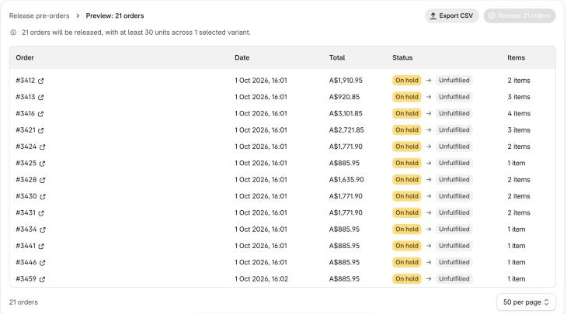Click 1 item in order #3425 row
This screenshot has width=567, height=314.
[517, 163]
